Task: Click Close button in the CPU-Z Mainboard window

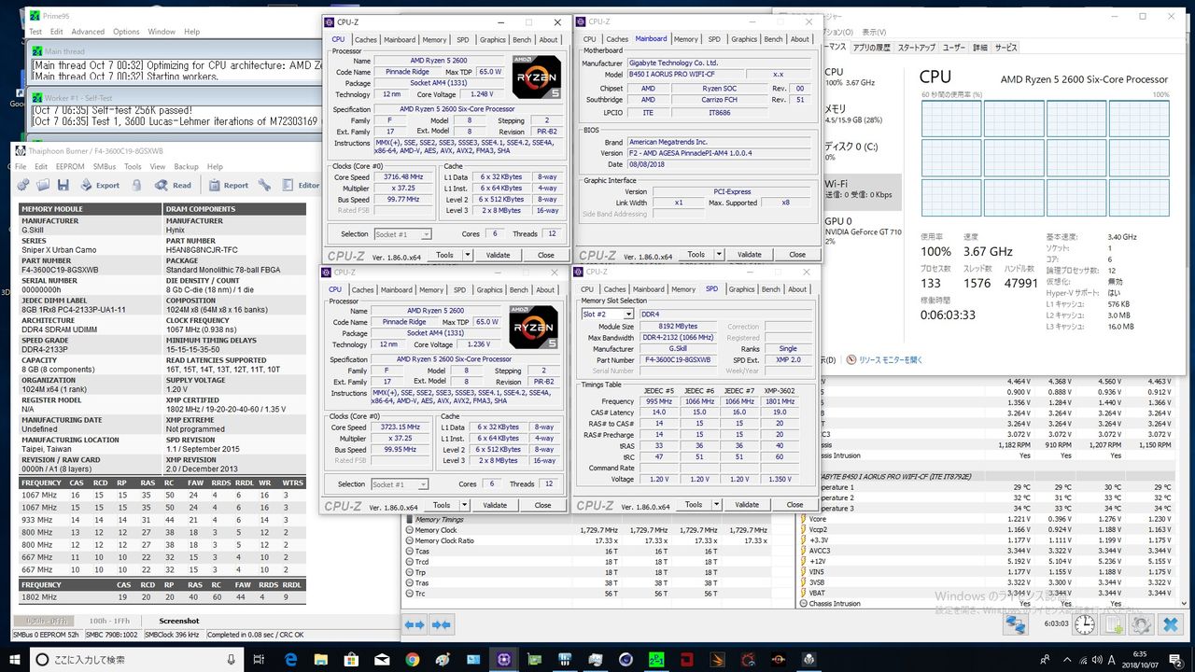Action: [797, 255]
